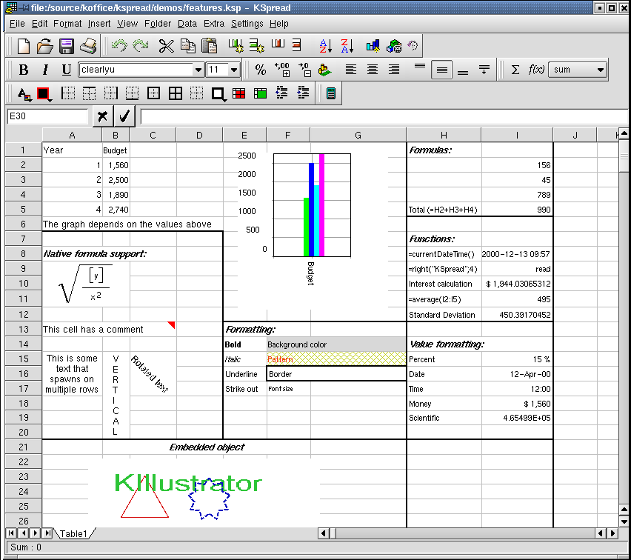Open the Help menu
Image resolution: width=631 pixels, height=560 pixels.
(279, 24)
